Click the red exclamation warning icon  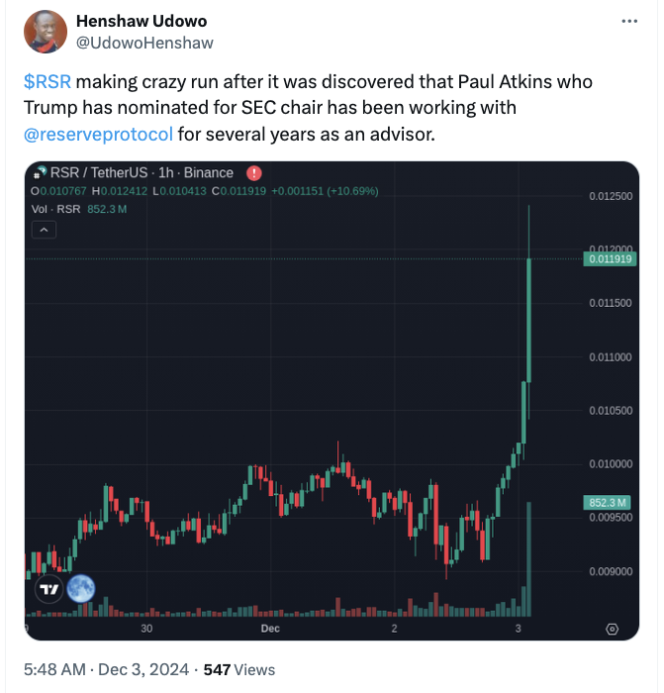[254, 173]
